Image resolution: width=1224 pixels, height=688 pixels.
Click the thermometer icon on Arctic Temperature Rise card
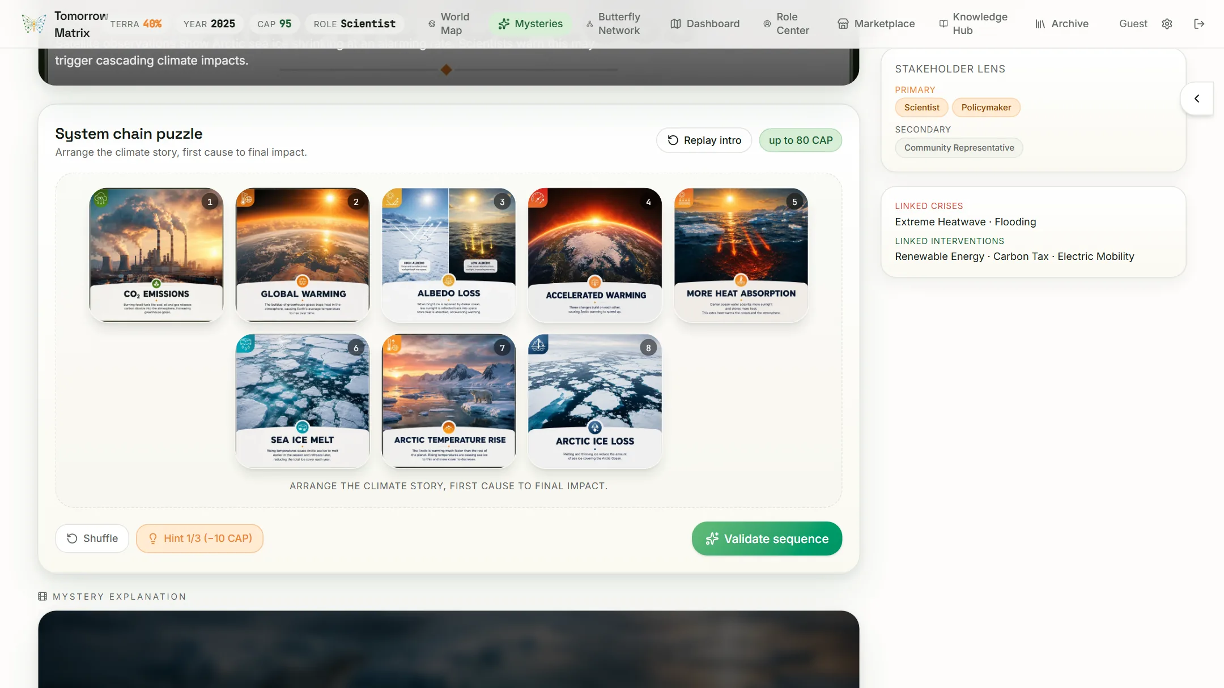tap(392, 344)
